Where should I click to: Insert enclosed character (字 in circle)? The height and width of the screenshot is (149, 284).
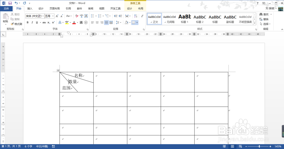[86, 22]
